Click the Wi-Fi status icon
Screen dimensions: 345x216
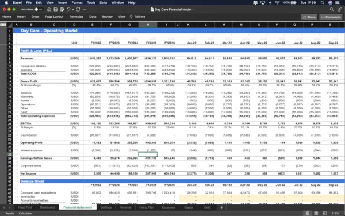click(277, 3)
